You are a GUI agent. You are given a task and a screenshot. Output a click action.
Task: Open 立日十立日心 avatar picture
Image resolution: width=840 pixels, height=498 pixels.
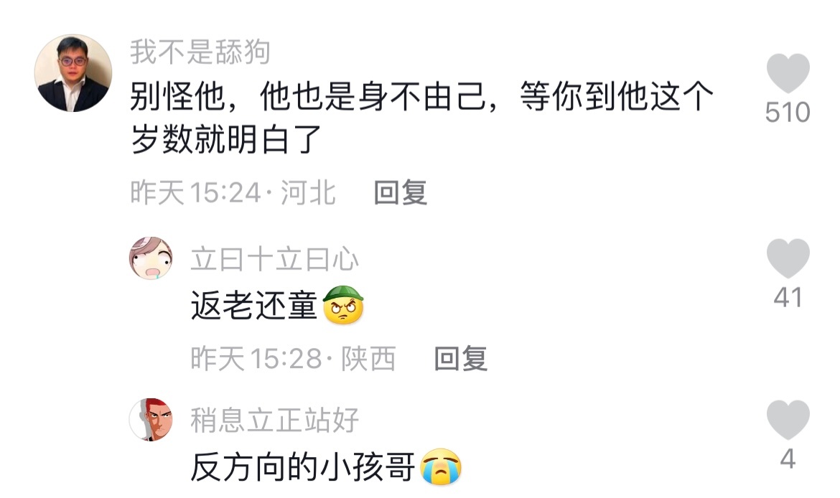[151, 258]
